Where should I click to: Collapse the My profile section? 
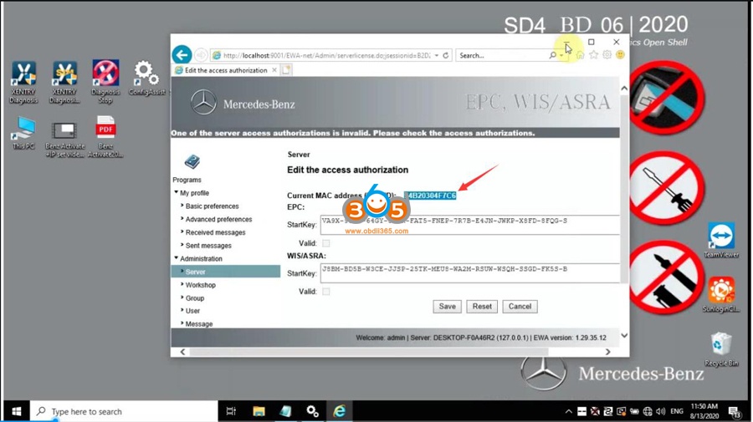[177, 193]
